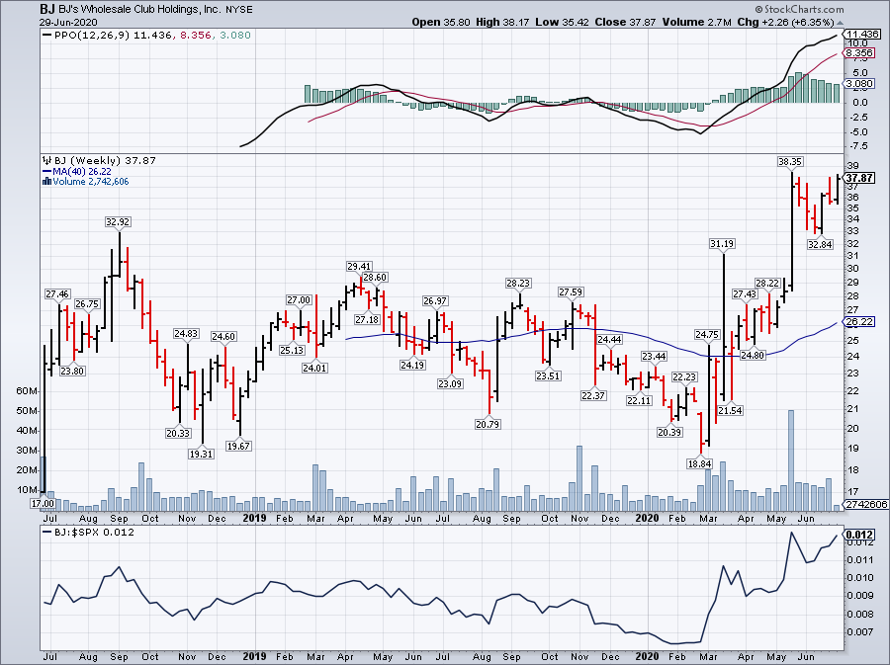Click the red 8.356 value in PPO legend

point(196,36)
